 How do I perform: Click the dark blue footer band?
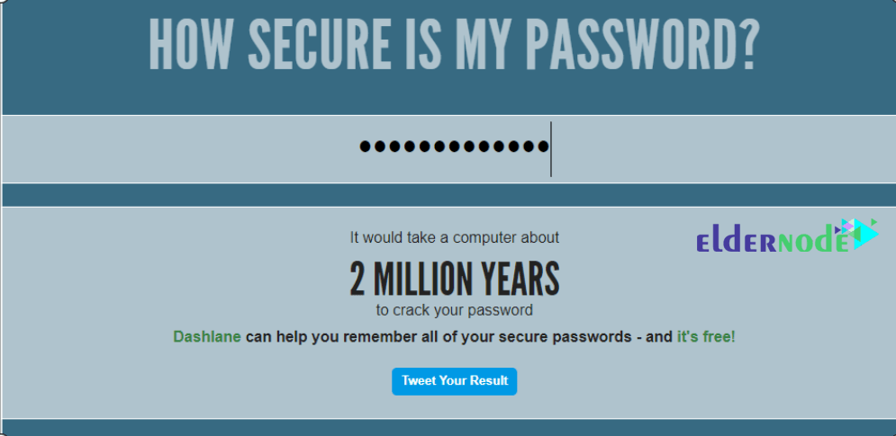pyautogui.click(x=448, y=427)
